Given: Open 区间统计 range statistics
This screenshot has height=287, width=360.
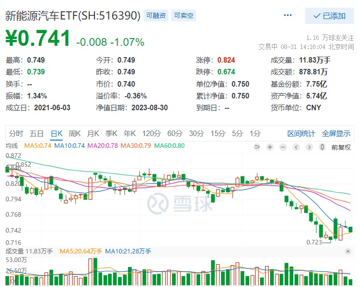Looking at the screenshot, I should click(x=301, y=133).
